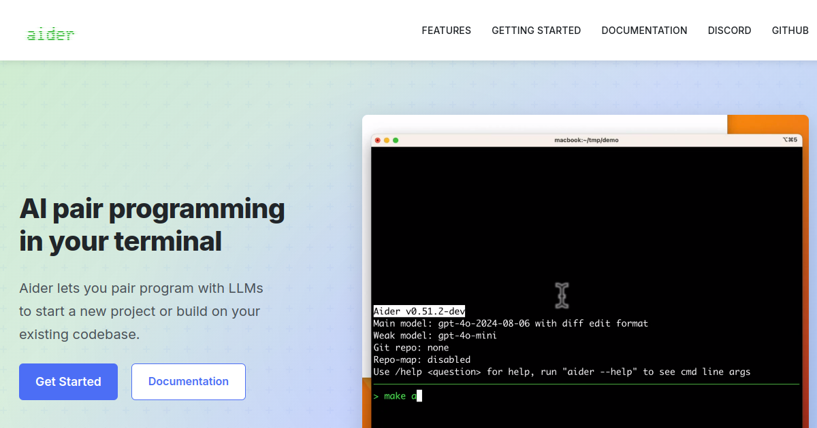Click the green aider logo

(x=50, y=34)
